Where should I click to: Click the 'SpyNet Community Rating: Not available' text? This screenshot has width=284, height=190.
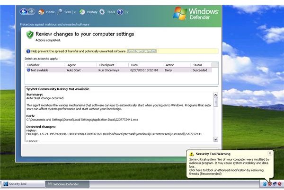pyautogui.click(x=58, y=89)
